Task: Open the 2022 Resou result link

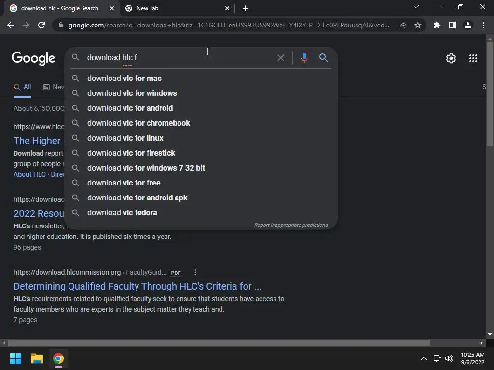Action: (x=39, y=213)
